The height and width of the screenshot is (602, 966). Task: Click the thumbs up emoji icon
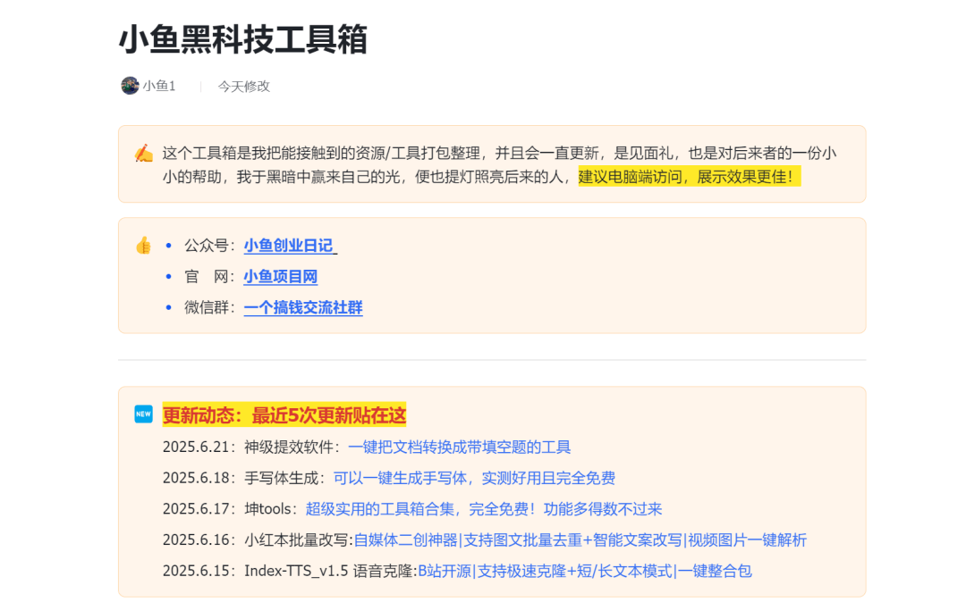coord(143,246)
